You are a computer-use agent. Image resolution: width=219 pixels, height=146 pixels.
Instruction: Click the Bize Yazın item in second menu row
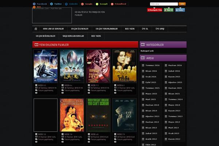click(96, 36)
